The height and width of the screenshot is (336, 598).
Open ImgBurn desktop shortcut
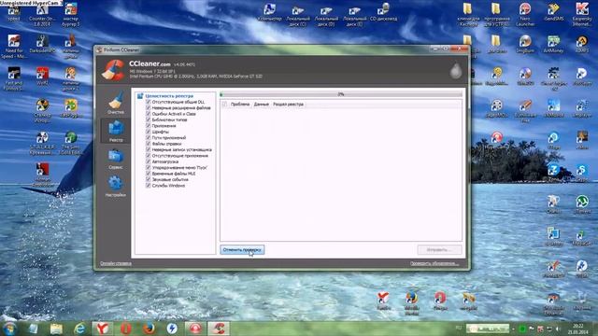pyautogui.click(x=525, y=44)
